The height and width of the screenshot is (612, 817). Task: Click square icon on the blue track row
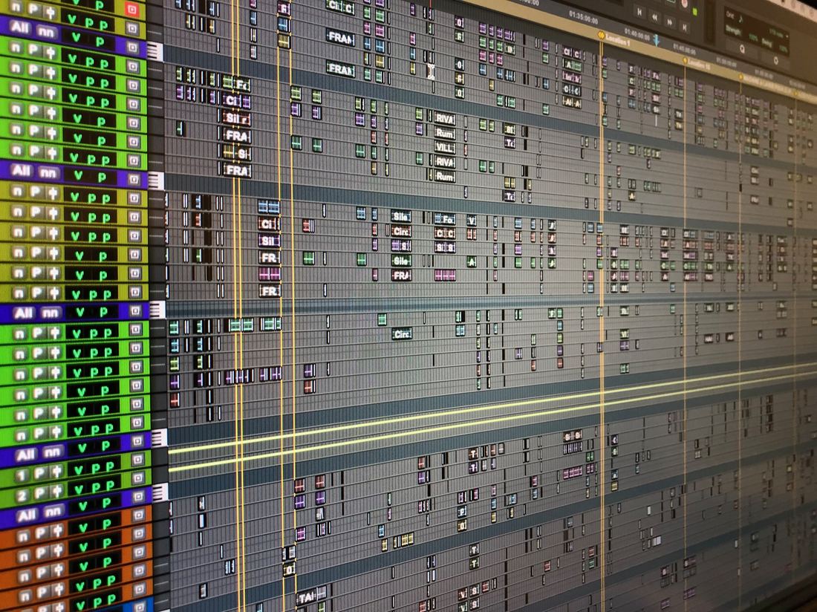139,607
